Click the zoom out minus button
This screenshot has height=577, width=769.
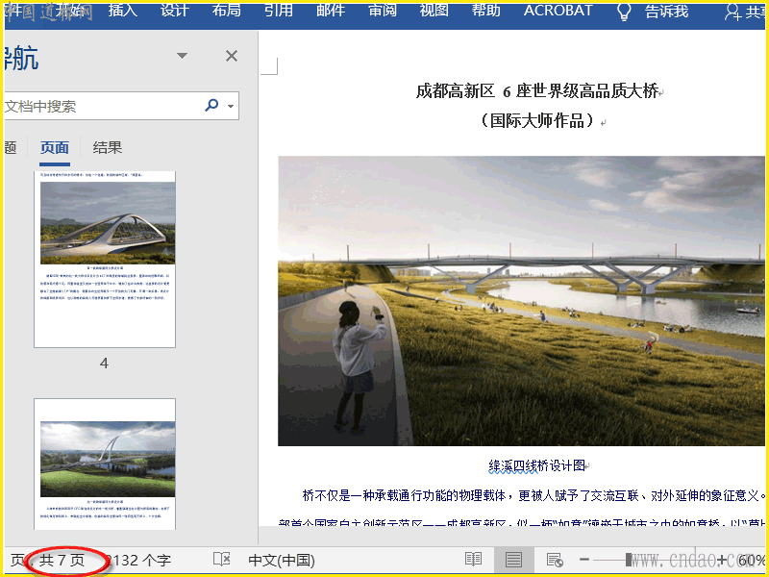click(x=584, y=560)
